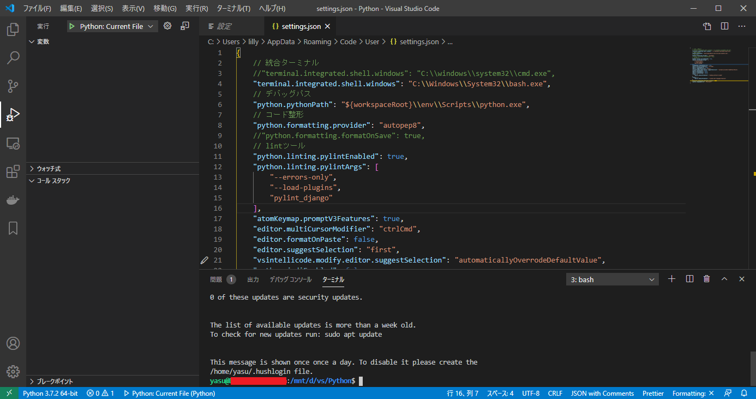Screen dimensions: 756x399
Task: Split the editor to the right
Action: click(724, 26)
